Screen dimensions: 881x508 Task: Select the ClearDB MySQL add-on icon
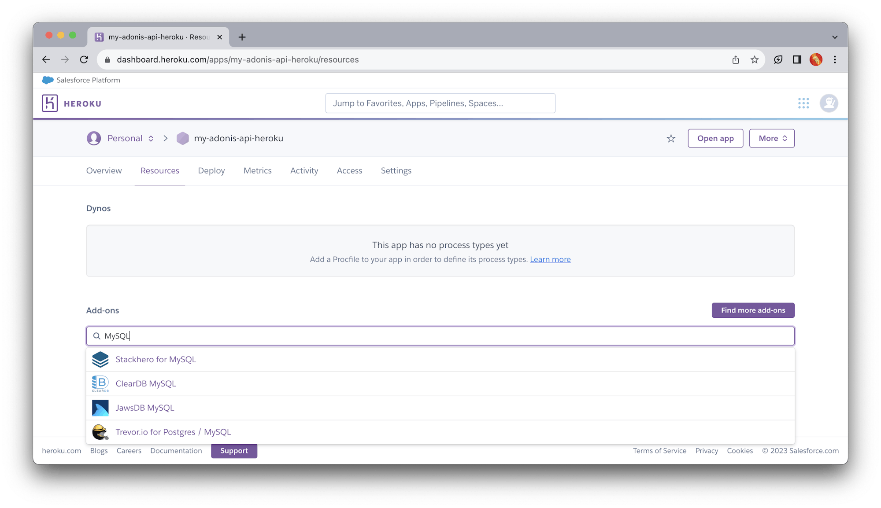[100, 383]
